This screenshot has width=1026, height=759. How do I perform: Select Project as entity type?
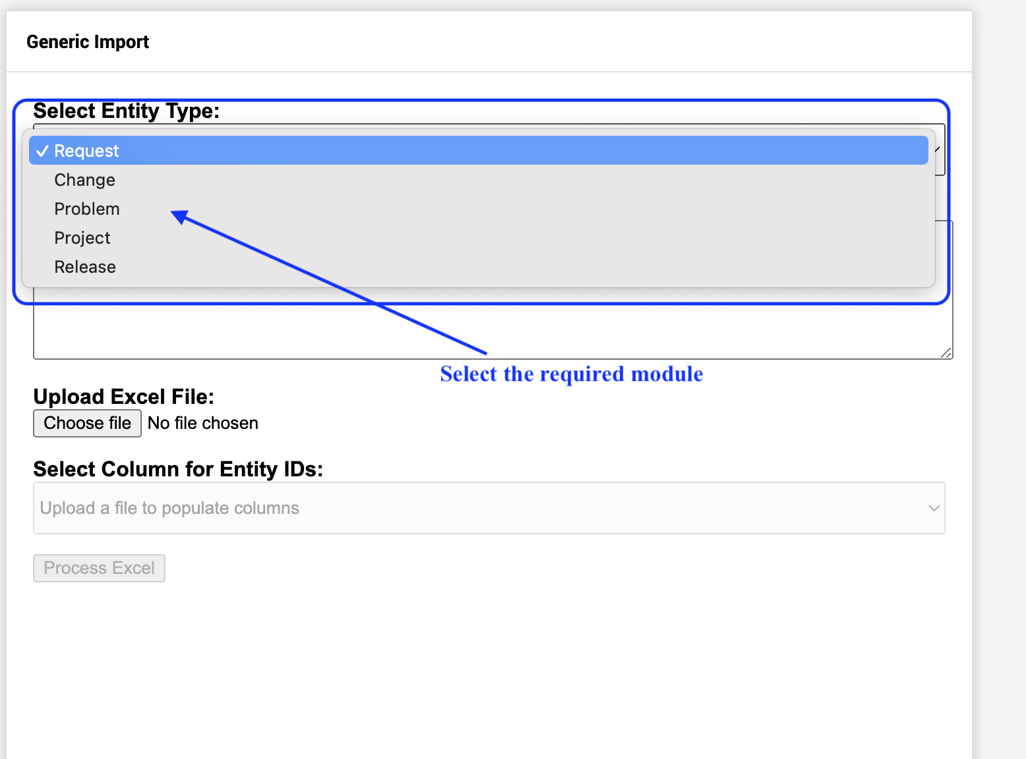[82, 238]
